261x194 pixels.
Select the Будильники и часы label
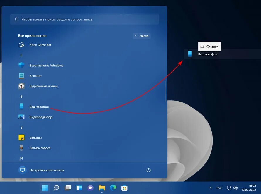(x=44, y=86)
